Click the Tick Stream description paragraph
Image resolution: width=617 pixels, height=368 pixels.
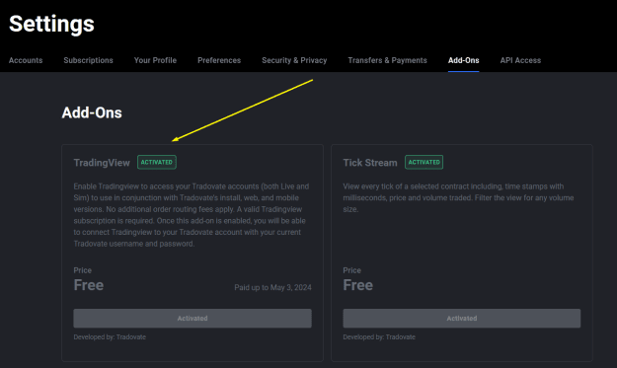(x=458, y=197)
